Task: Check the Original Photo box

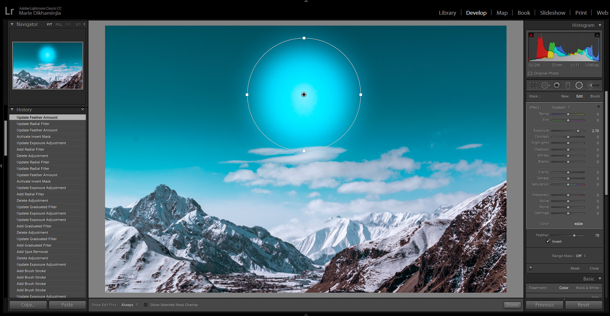Action: (530, 73)
